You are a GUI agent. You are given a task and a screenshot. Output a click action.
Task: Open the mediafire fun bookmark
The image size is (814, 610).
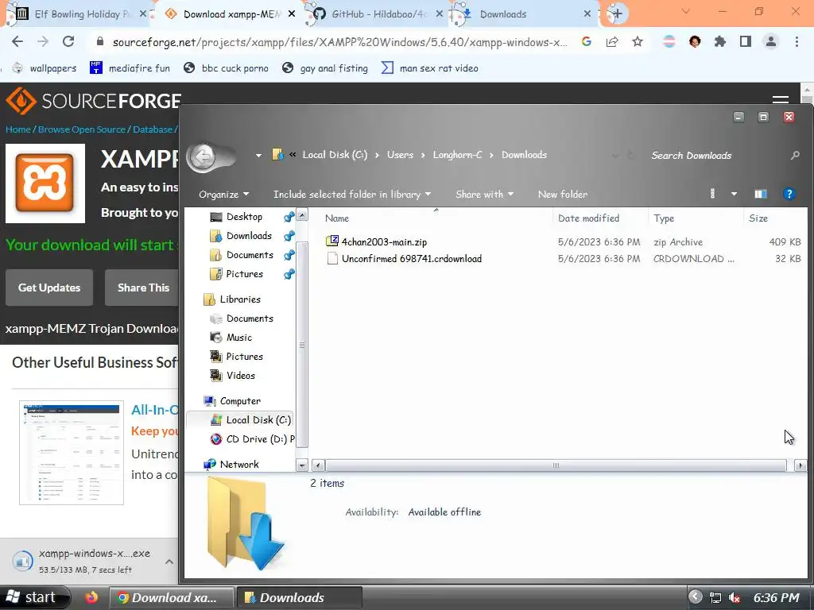[x=130, y=68]
